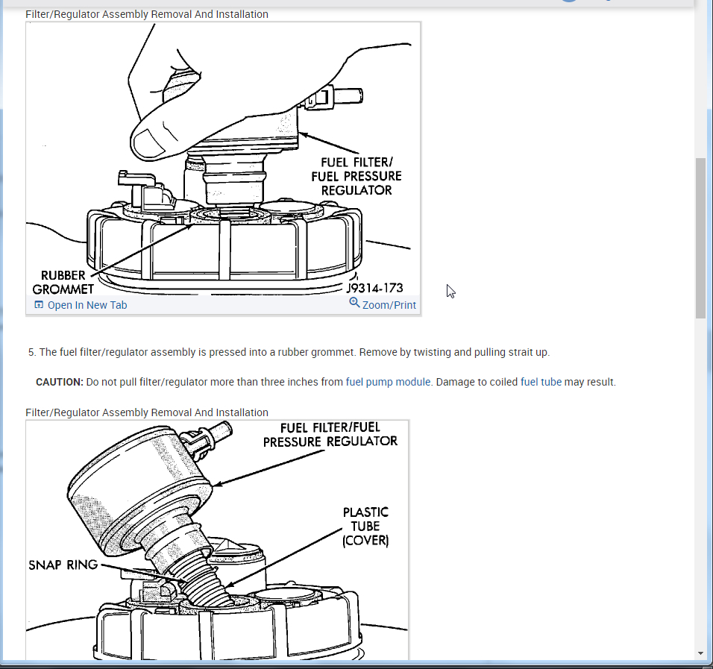713x669 pixels.
Task: Click the magnifier icon beside Zoom/Print
Action: [354, 303]
